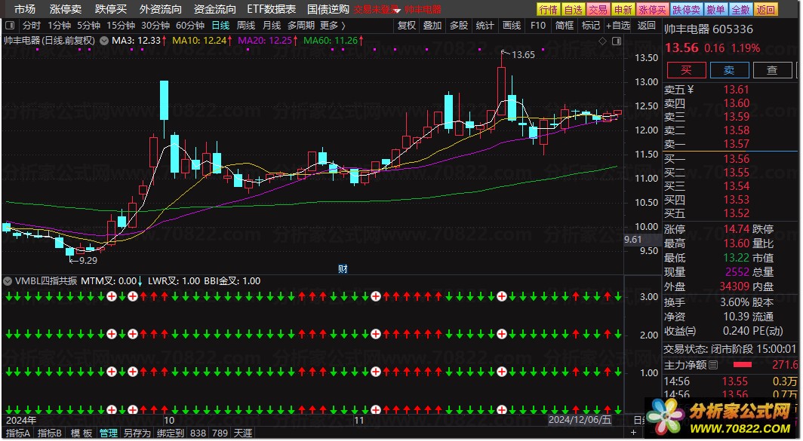Click the yellow 自选 button

tap(573, 9)
